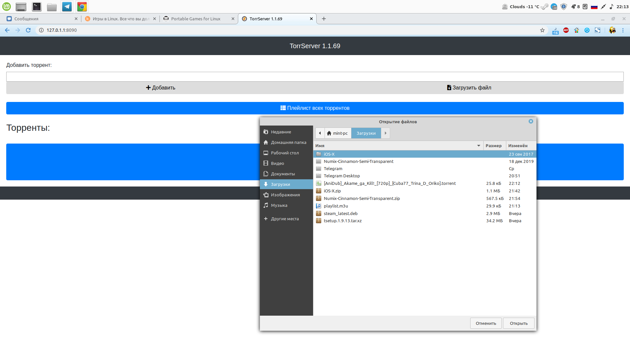The image size is (630, 354).
Task: Click the user profile avatar in Chrome
Action: tap(612, 30)
